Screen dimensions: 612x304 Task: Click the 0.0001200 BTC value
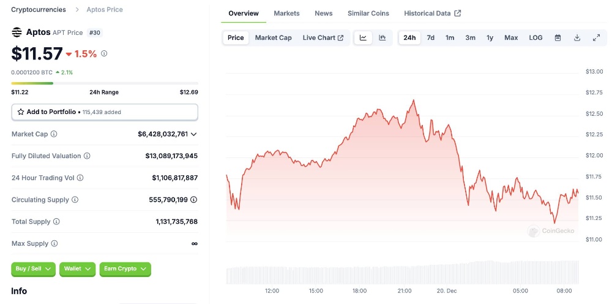pos(32,72)
